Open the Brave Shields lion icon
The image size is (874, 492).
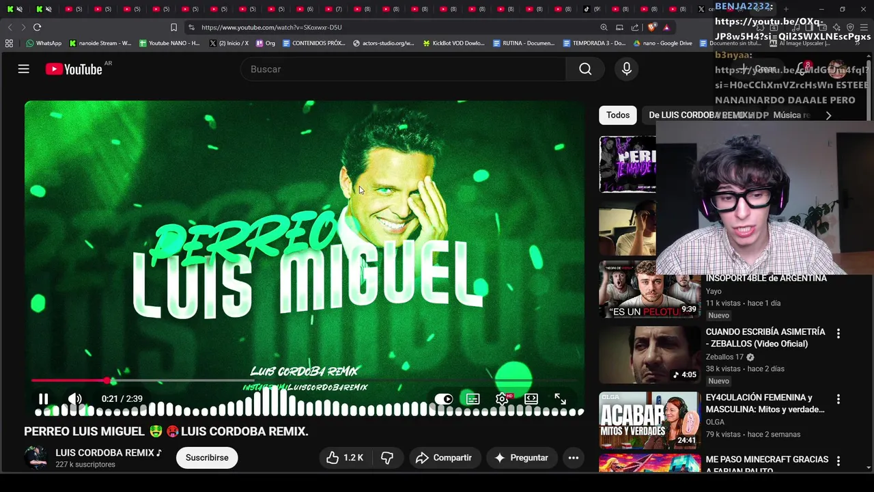click(x=651, y=27)
